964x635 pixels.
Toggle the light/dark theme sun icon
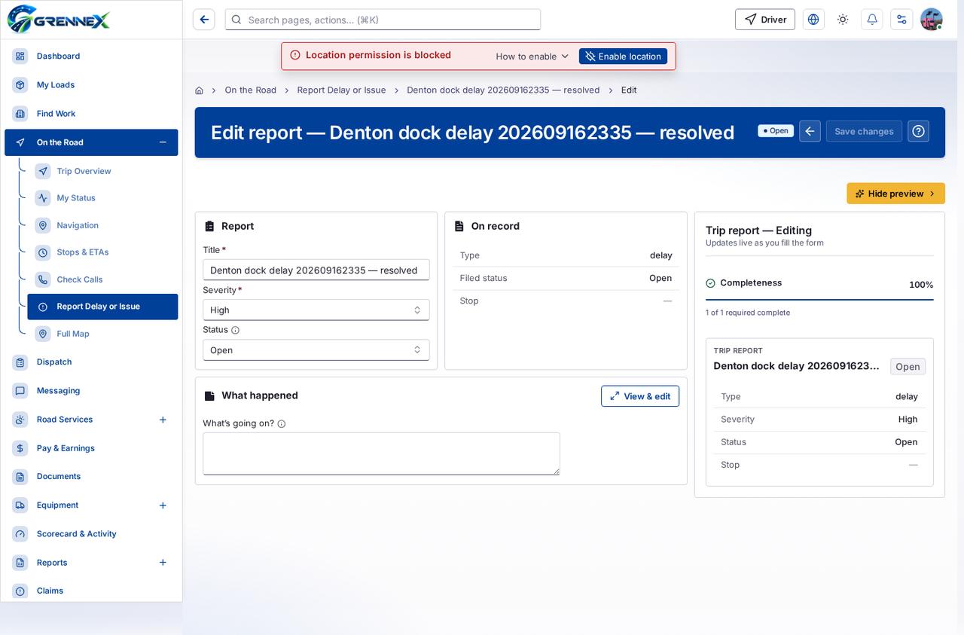pyautogui.click(x=843, y=20)
